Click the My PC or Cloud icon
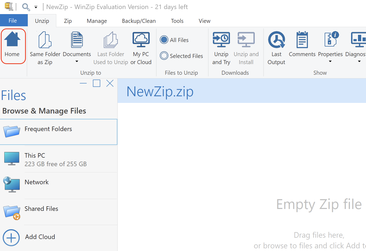Image resolution: width=366 pixels, height=251 pixels. coord(141,40)
